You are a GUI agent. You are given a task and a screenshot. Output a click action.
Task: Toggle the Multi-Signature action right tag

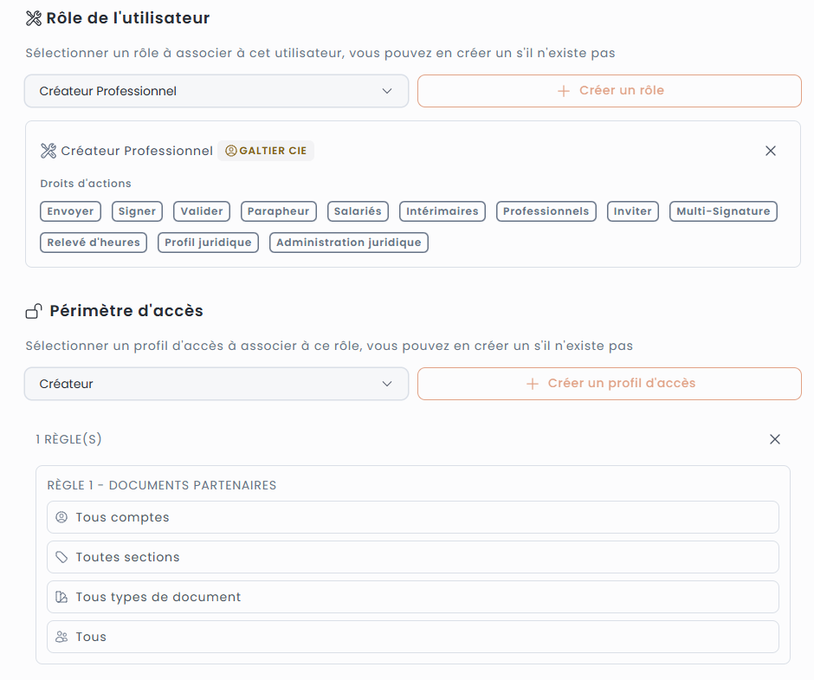(723, 211)
